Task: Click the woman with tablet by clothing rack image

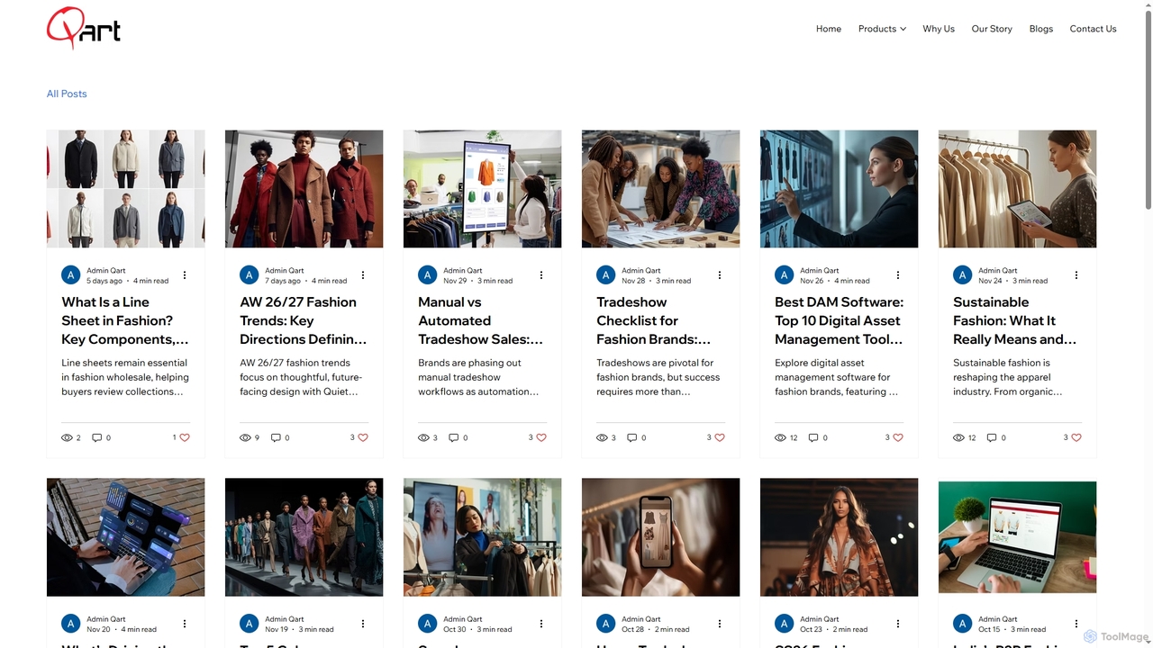Action: [1018, 189]
